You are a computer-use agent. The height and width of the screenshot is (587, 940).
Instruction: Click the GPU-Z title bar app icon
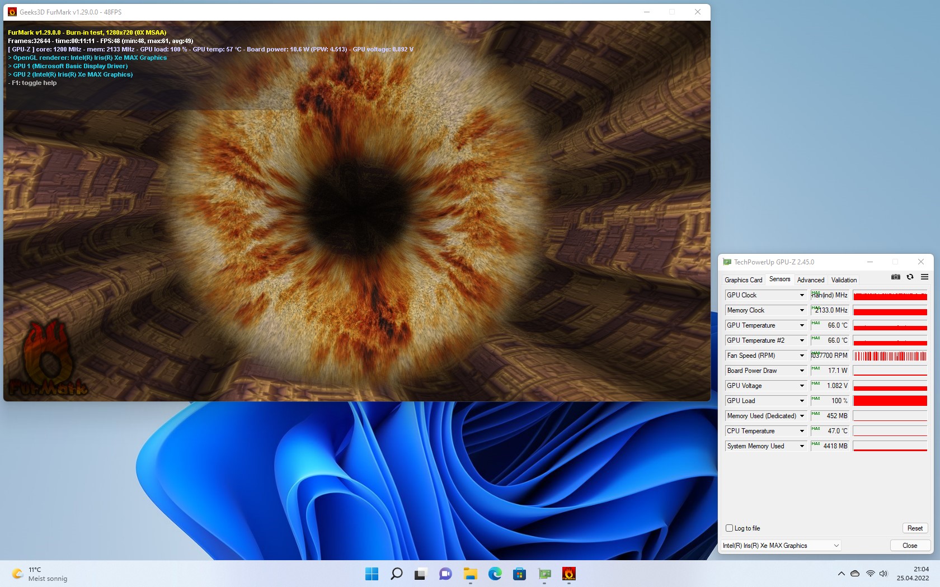tap(727, 262)
